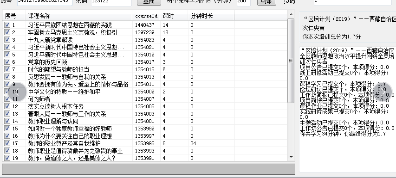Screen dimensions: 396x178
Task: Click the 登陆 login button
Action: pos(149,2)
